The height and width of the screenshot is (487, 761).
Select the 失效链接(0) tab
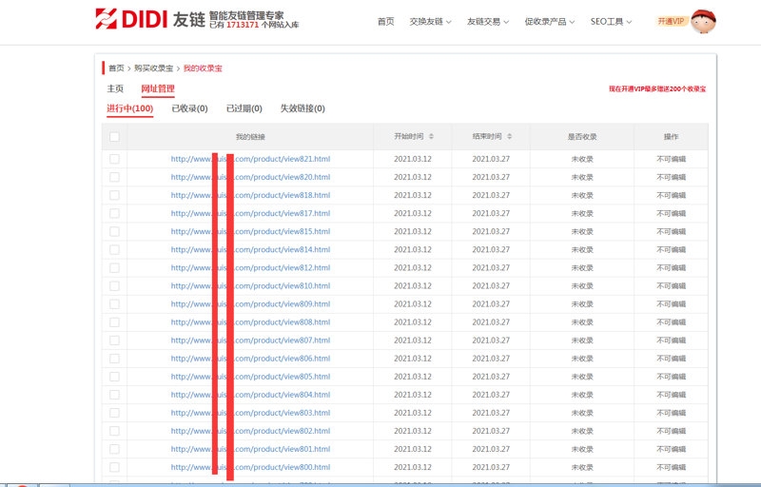click(x=302, y=108)
